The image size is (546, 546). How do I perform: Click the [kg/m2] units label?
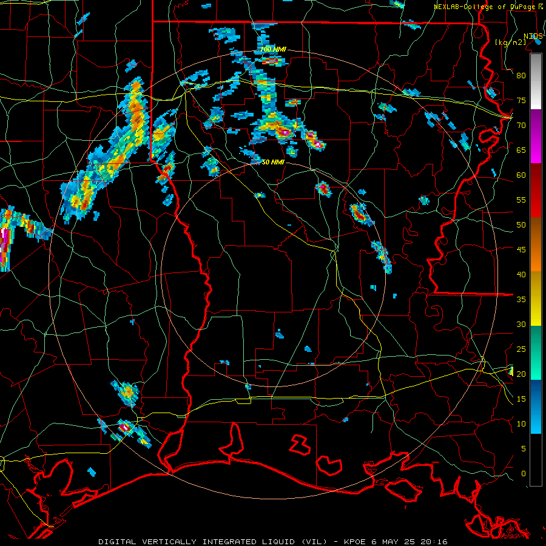510,42
